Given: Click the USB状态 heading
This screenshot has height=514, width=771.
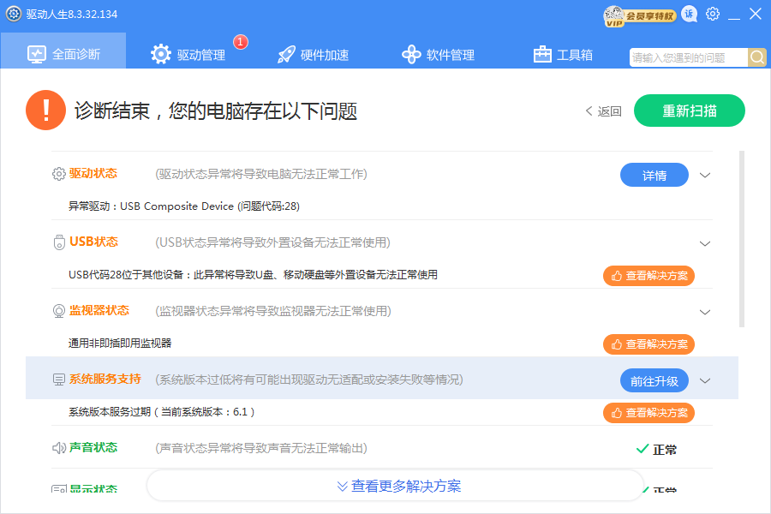Looking at the screenshot, I should [x=93, y=242].
